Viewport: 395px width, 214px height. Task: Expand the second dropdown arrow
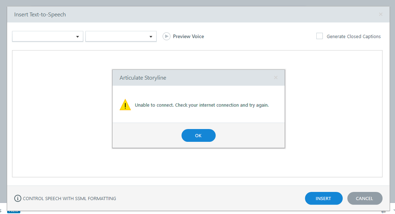coord(151,37)
